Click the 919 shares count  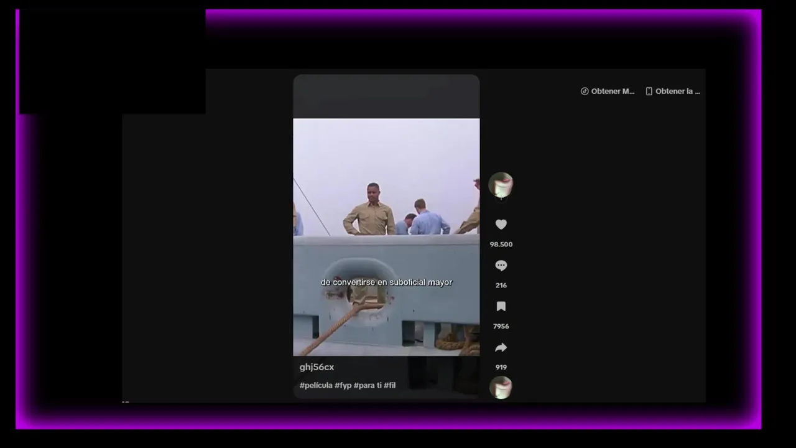(x=501, y=368)
